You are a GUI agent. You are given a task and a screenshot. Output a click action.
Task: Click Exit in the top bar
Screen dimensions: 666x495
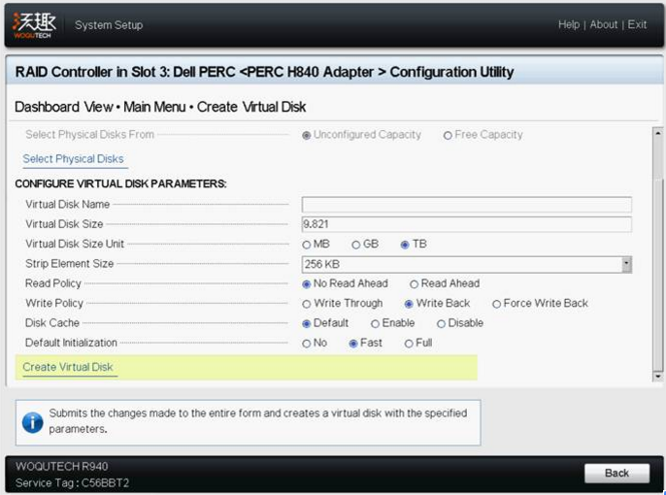point(637,24)
